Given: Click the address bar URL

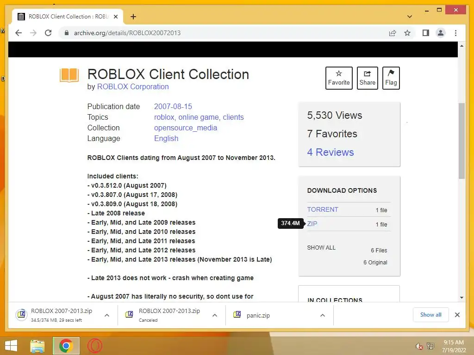Looking at the screenshot, I should [127, 33].
